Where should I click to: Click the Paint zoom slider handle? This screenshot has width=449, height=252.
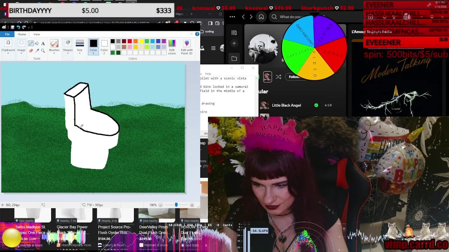(x=176, y=205)
